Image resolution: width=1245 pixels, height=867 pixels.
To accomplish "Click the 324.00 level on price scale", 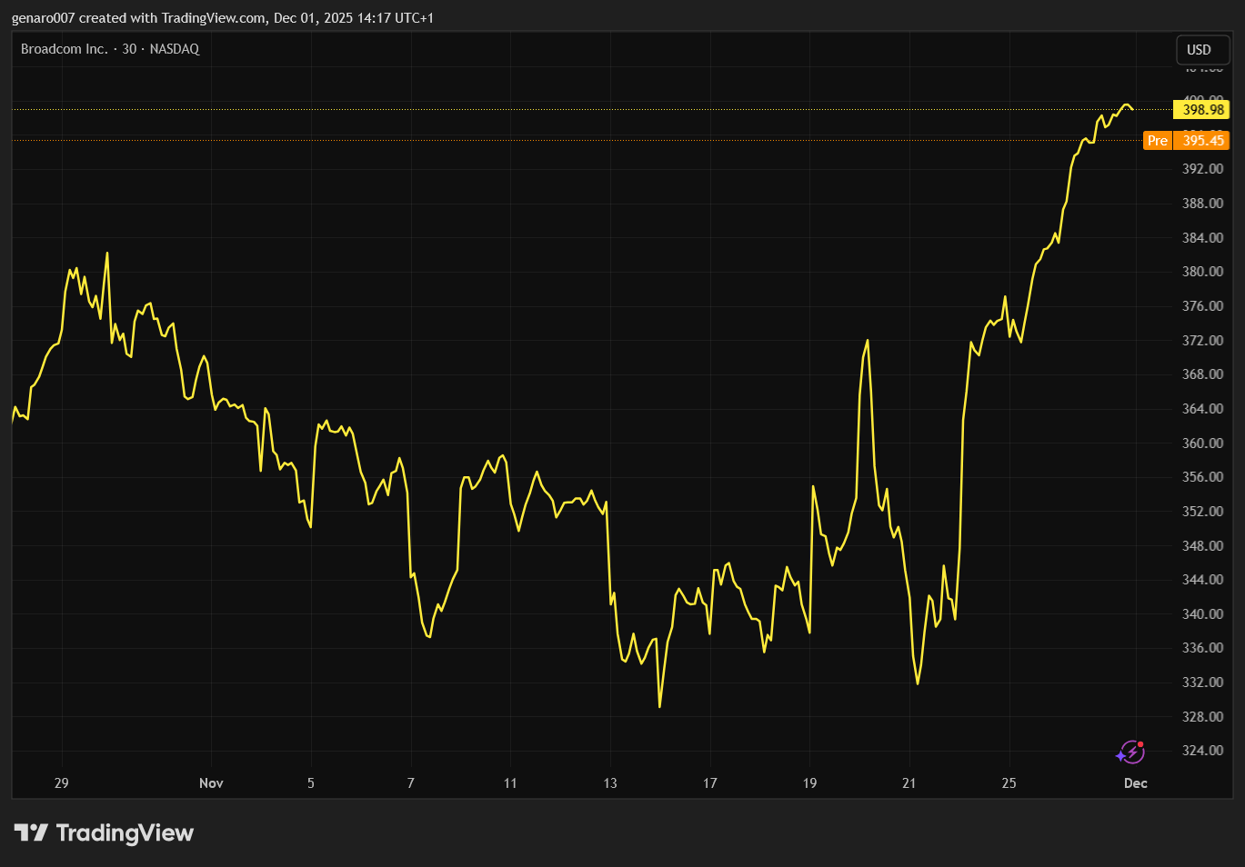I will point(1202,751).
